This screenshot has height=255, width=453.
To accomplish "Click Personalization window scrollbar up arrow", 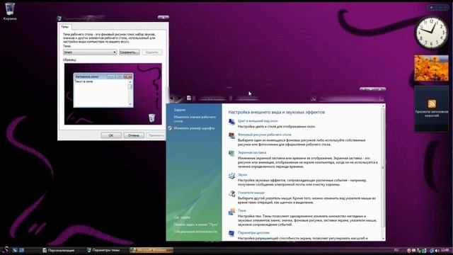I will [384, 106].
